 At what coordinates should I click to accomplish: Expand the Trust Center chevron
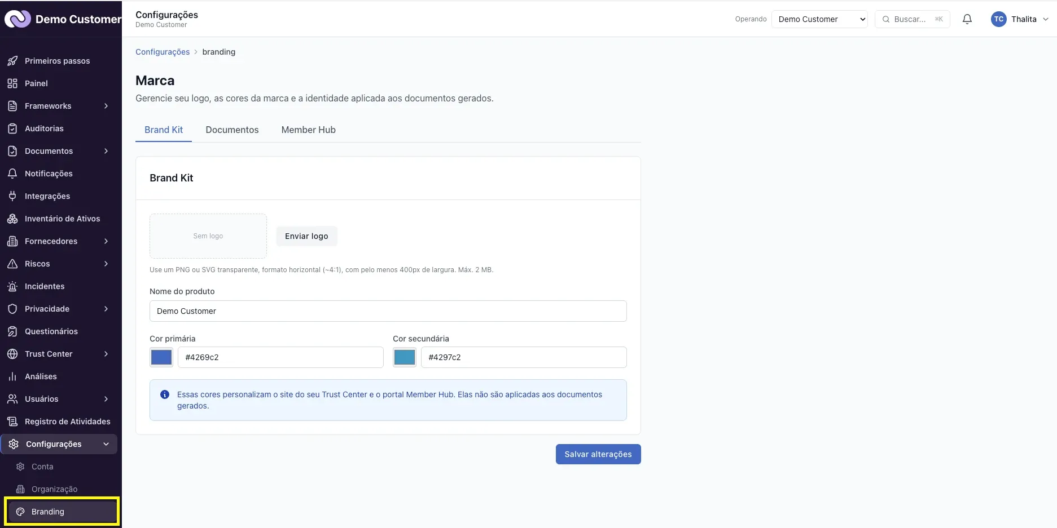coord(106,354)
